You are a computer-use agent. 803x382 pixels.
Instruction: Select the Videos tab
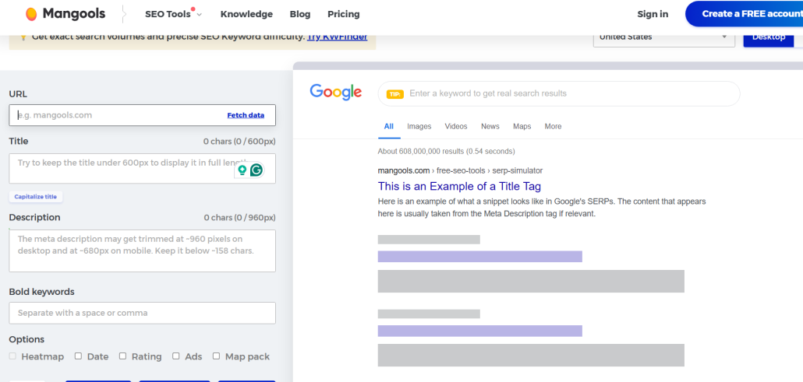(x=456, y=126)
